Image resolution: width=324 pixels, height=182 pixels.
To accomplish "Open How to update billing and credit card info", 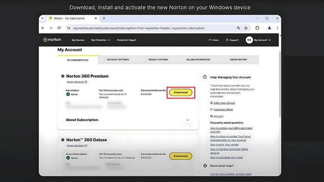I will coord(231,130).
